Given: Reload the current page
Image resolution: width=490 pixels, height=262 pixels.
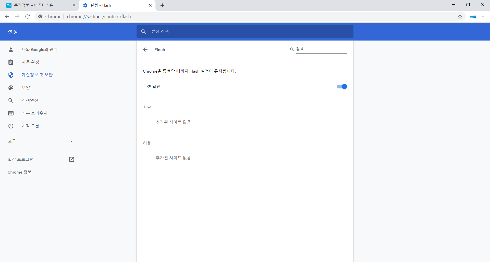Looking at the screenshot, I should 28,17.
